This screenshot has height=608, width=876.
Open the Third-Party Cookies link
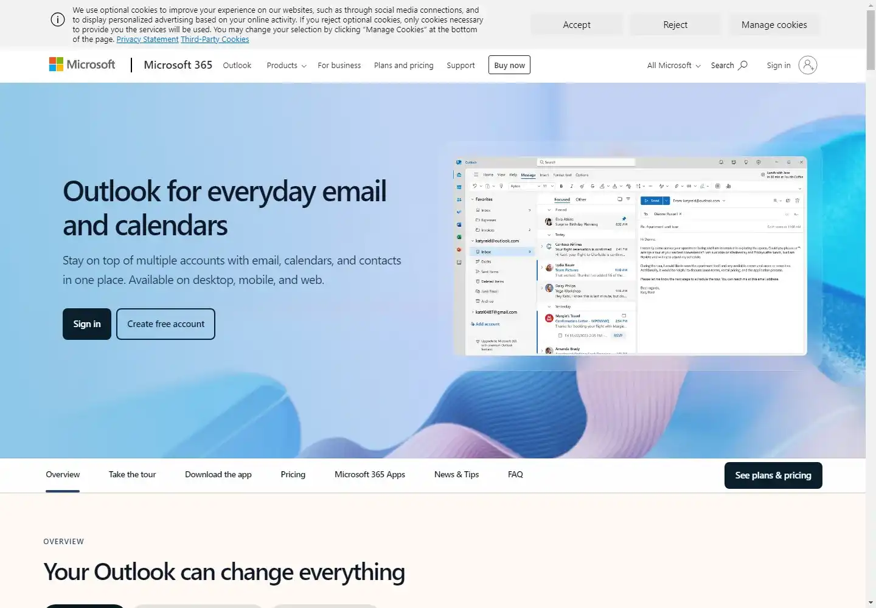coord(215,39)
